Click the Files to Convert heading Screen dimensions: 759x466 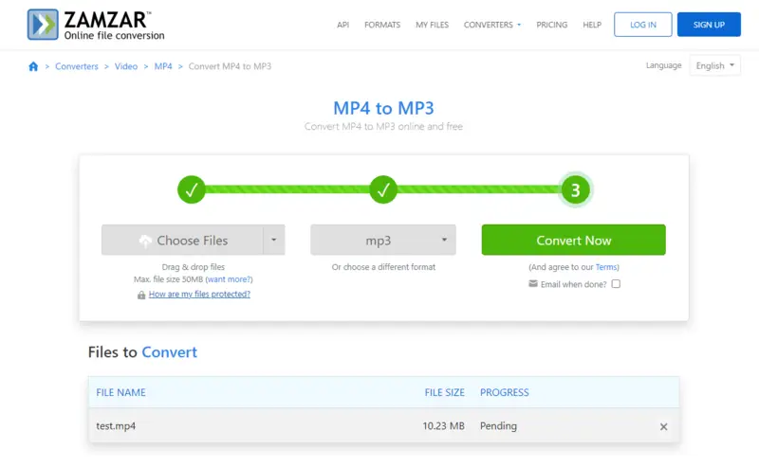point(142,352)
